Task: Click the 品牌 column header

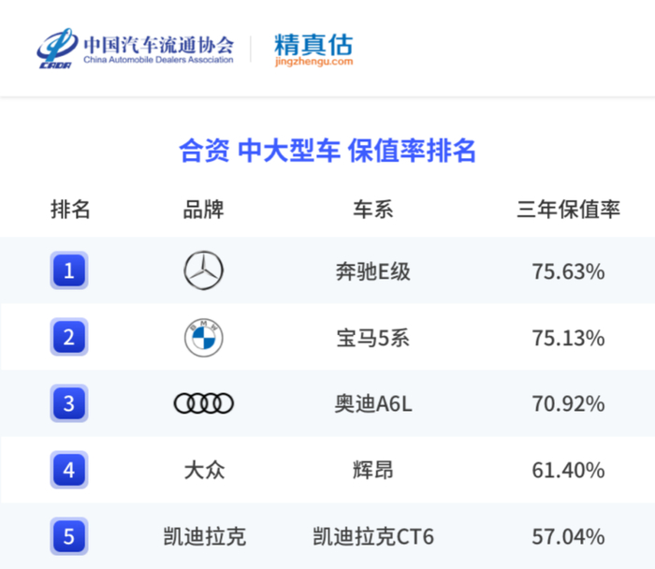Action: [x=204, y=209]
